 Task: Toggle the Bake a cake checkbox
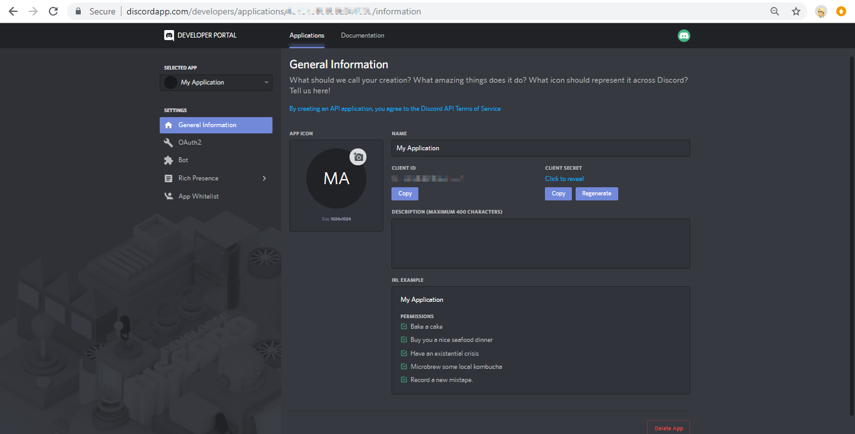pos(404,326)
